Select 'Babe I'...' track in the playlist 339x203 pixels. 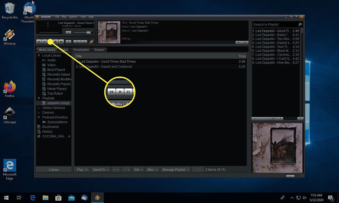(275, 35)
